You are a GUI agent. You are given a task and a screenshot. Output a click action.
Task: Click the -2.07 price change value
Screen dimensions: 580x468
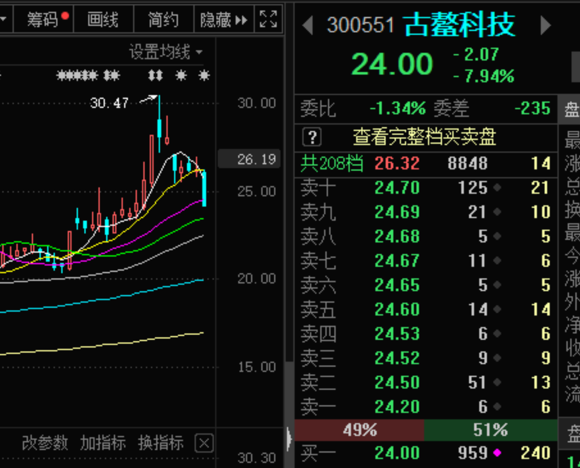[476, 55]
